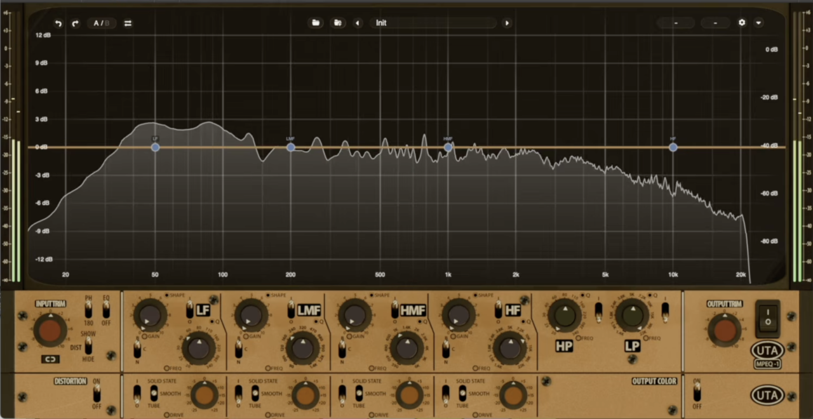This screenshot has width=813, height=419.
Task: Open the settings gear icon
Action: 742,23
